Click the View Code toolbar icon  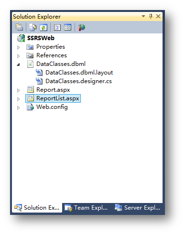(x=57, y=27)
